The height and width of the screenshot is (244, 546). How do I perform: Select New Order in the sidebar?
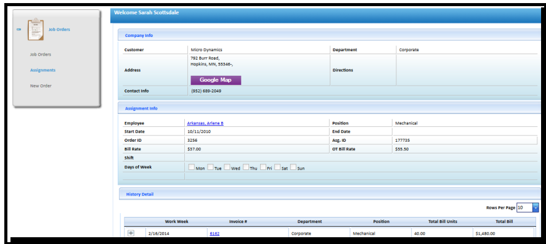41,86
